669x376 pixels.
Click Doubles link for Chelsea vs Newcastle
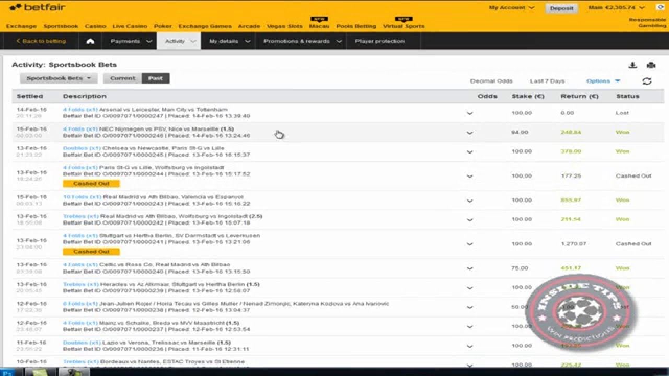(x=82, y=148)
